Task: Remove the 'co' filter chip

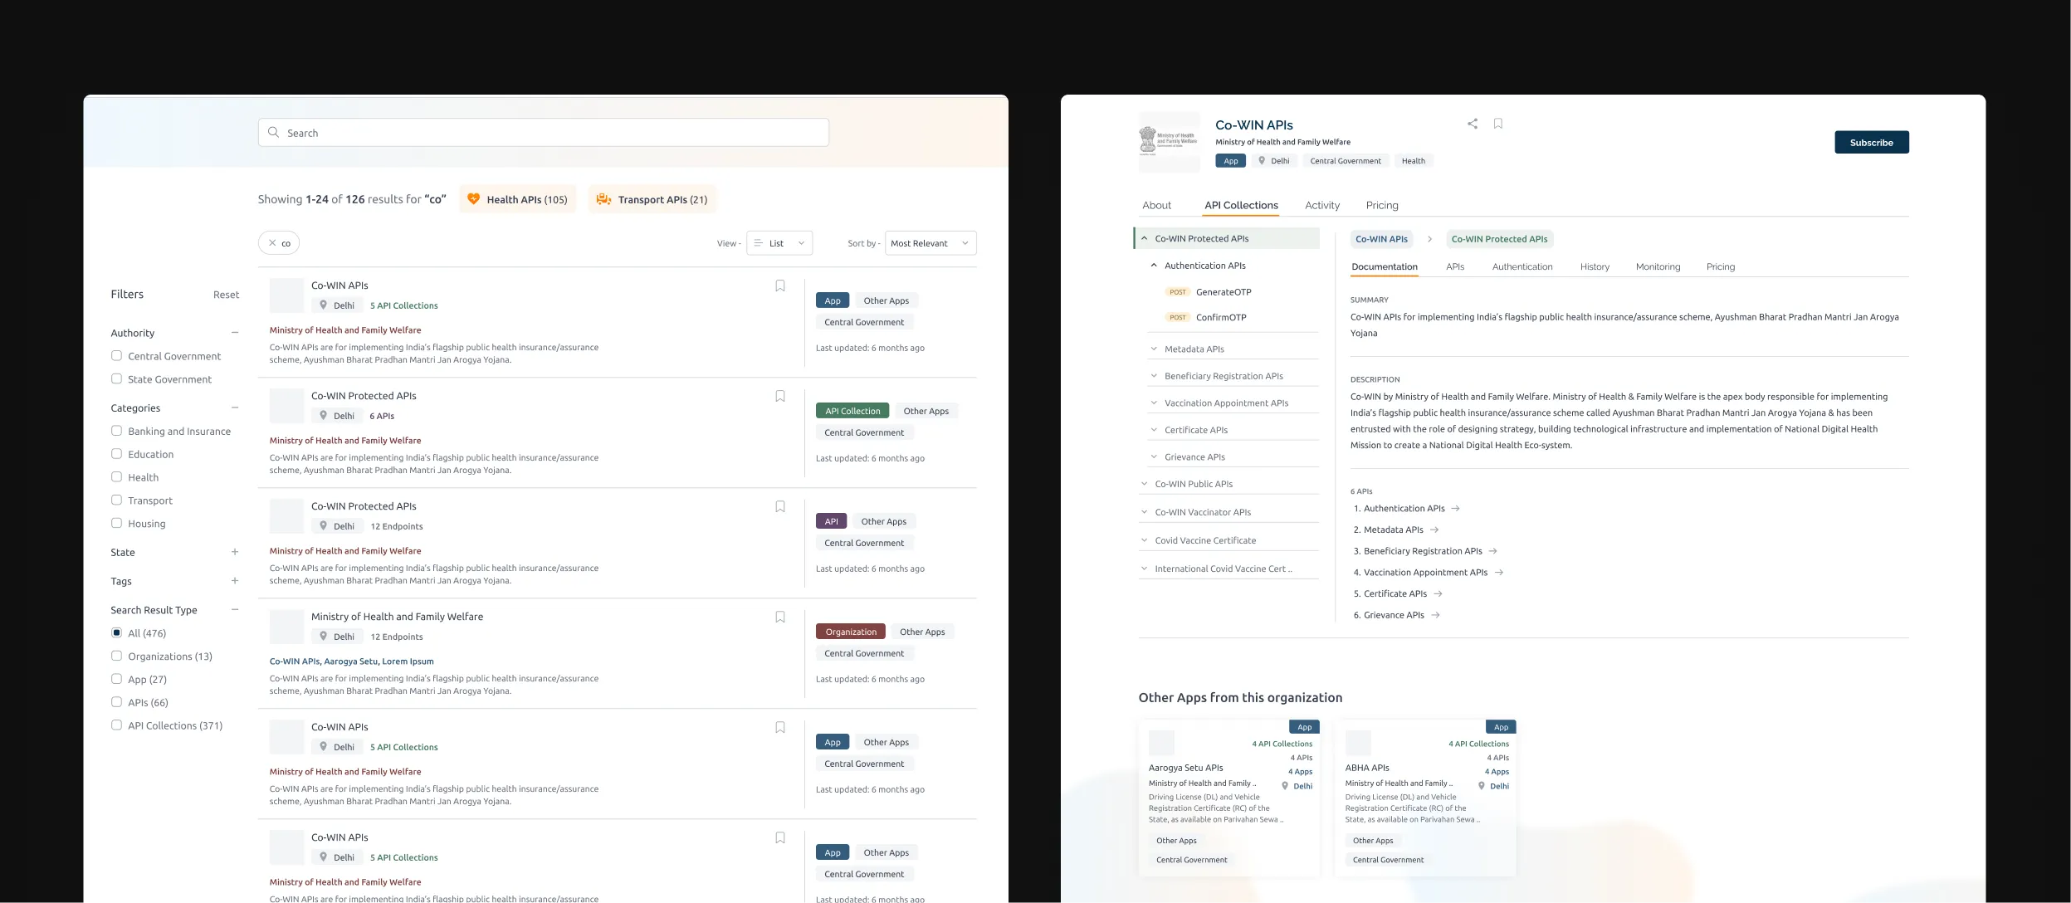Action: click(x=271, y=243)
